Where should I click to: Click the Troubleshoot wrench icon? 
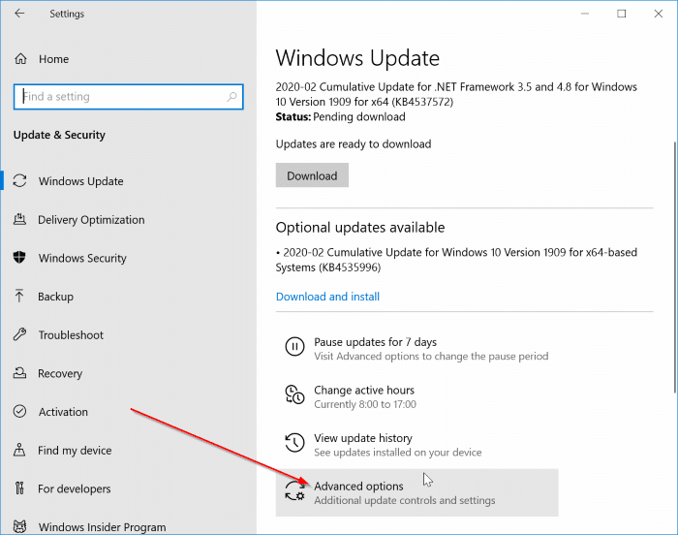(x=20, y=334)
